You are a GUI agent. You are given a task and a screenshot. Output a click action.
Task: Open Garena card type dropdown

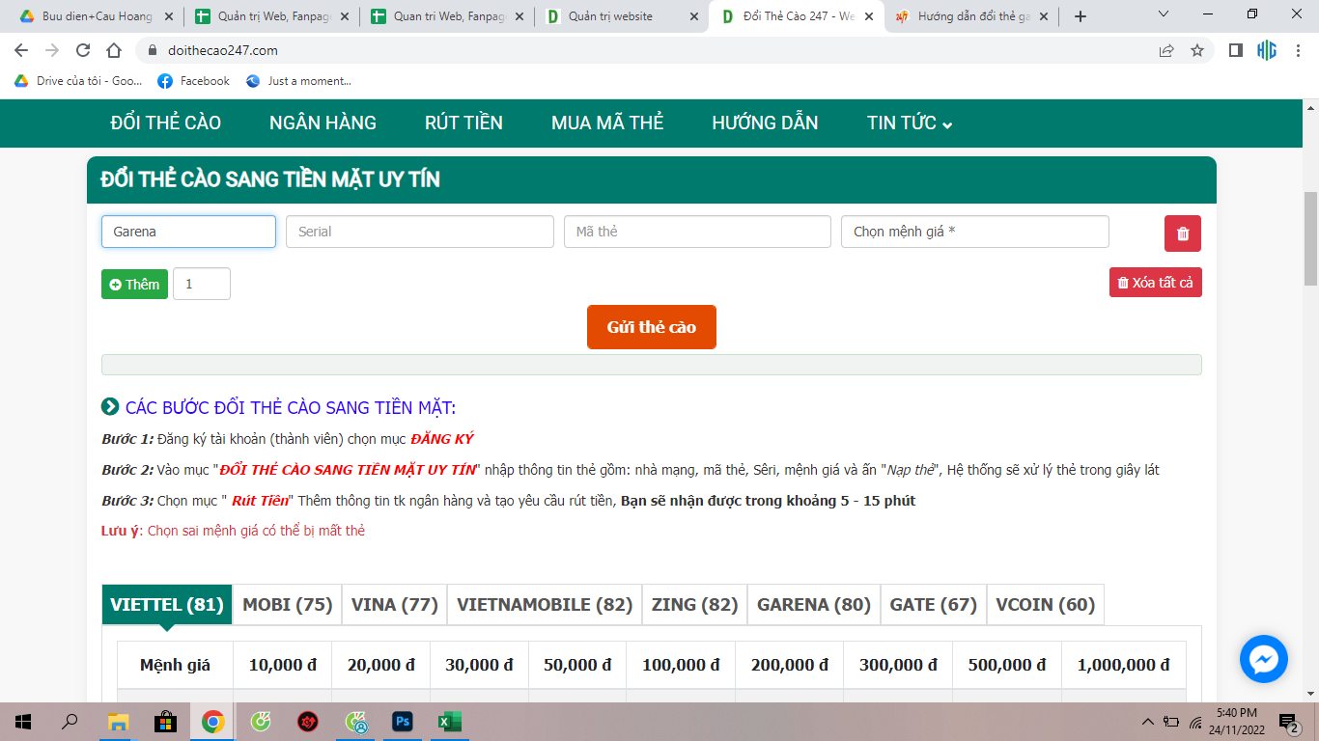[x=188, y=232]
